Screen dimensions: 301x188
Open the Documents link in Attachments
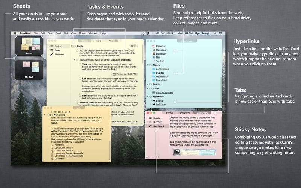point(162,76)
